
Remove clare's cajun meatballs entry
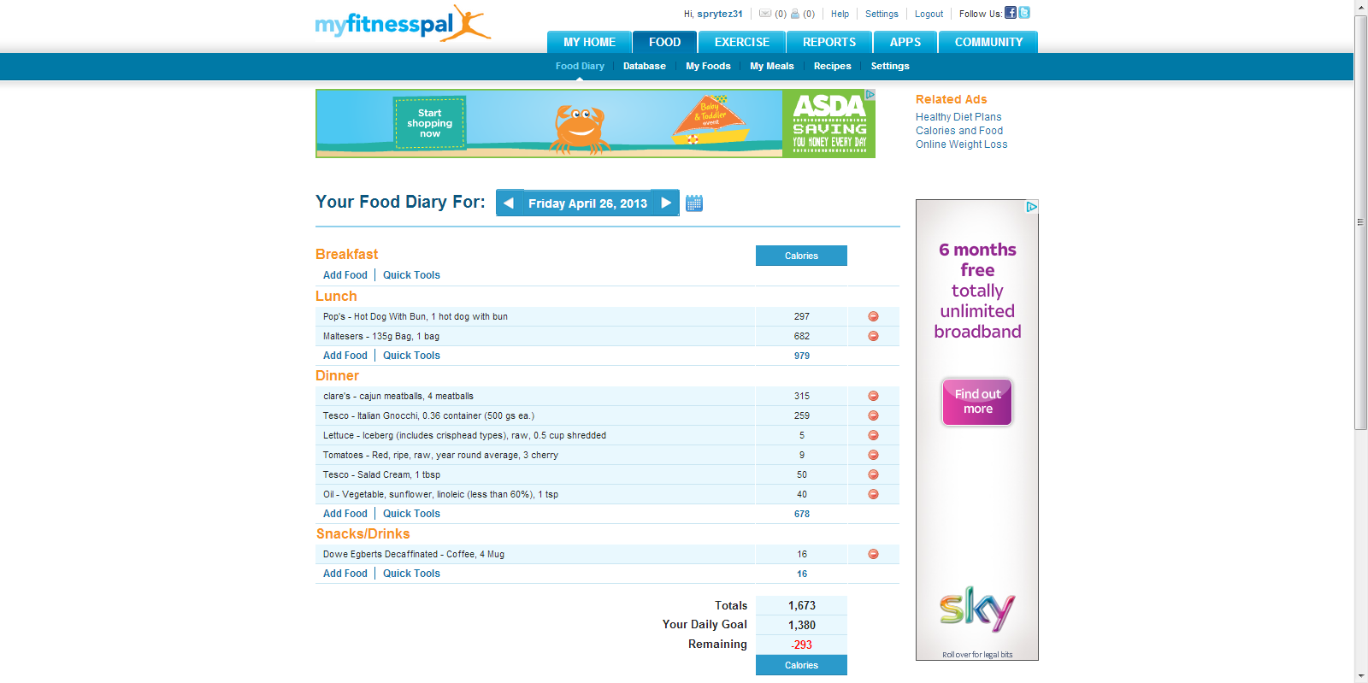[873, 396]
